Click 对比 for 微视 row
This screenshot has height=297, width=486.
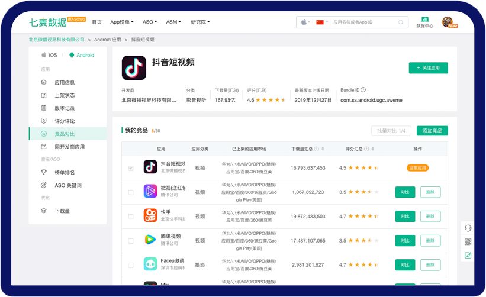click(x=405, y=192)
